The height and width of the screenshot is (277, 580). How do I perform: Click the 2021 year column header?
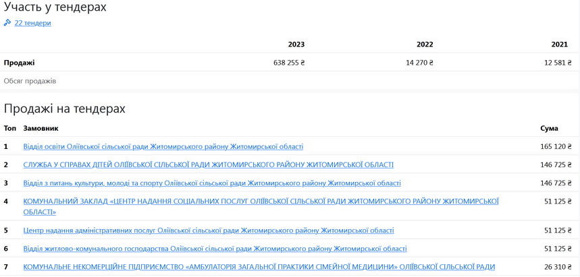point(559,44)
